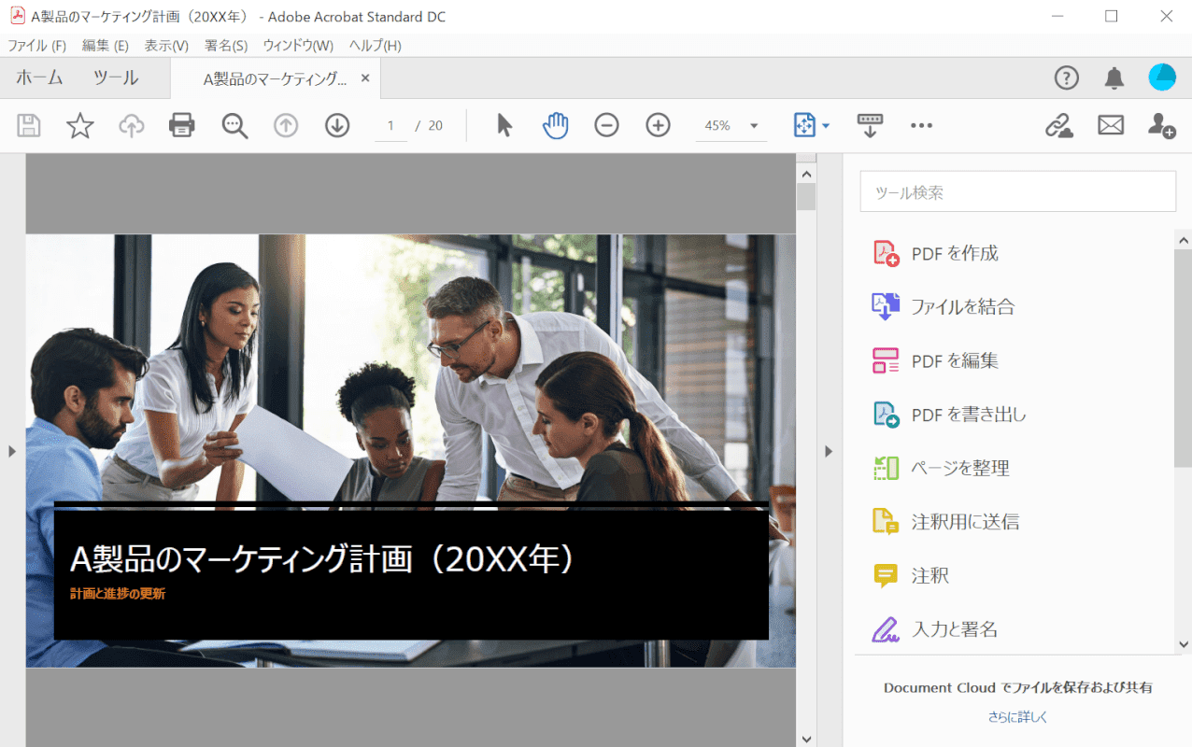Select the arrow selection tool
The image size is (1192, 747).
[x=504, y=125]
